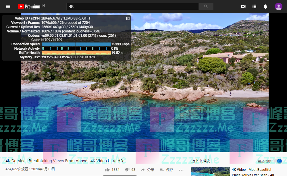Image resolution: width=287 pixels, height=176 pixels.
Task: Open the YouTube apps grid
Action: 254,6
